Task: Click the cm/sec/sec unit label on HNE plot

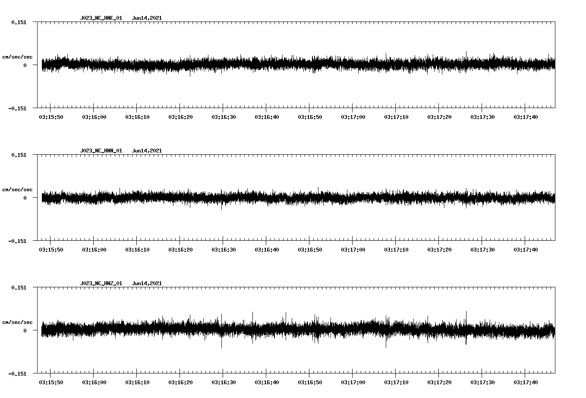Action: 18,57
